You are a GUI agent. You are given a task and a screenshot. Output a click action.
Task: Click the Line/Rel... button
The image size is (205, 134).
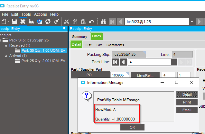click(x=145, y=75)
